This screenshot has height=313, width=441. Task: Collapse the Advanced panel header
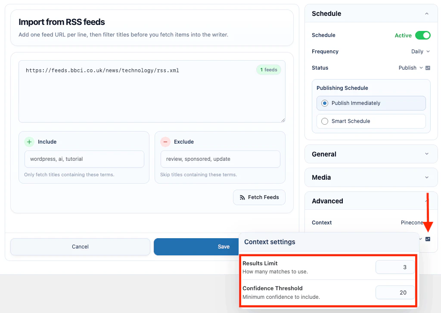(x=371, y=201)
